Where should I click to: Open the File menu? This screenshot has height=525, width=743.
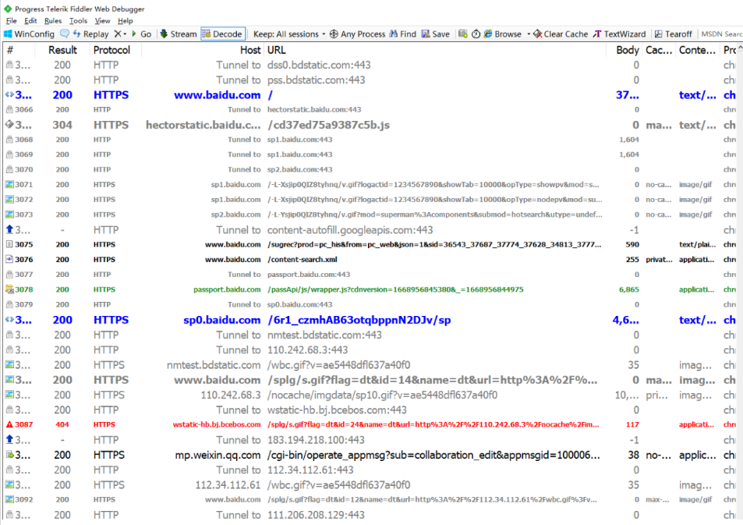coord(12,21)
